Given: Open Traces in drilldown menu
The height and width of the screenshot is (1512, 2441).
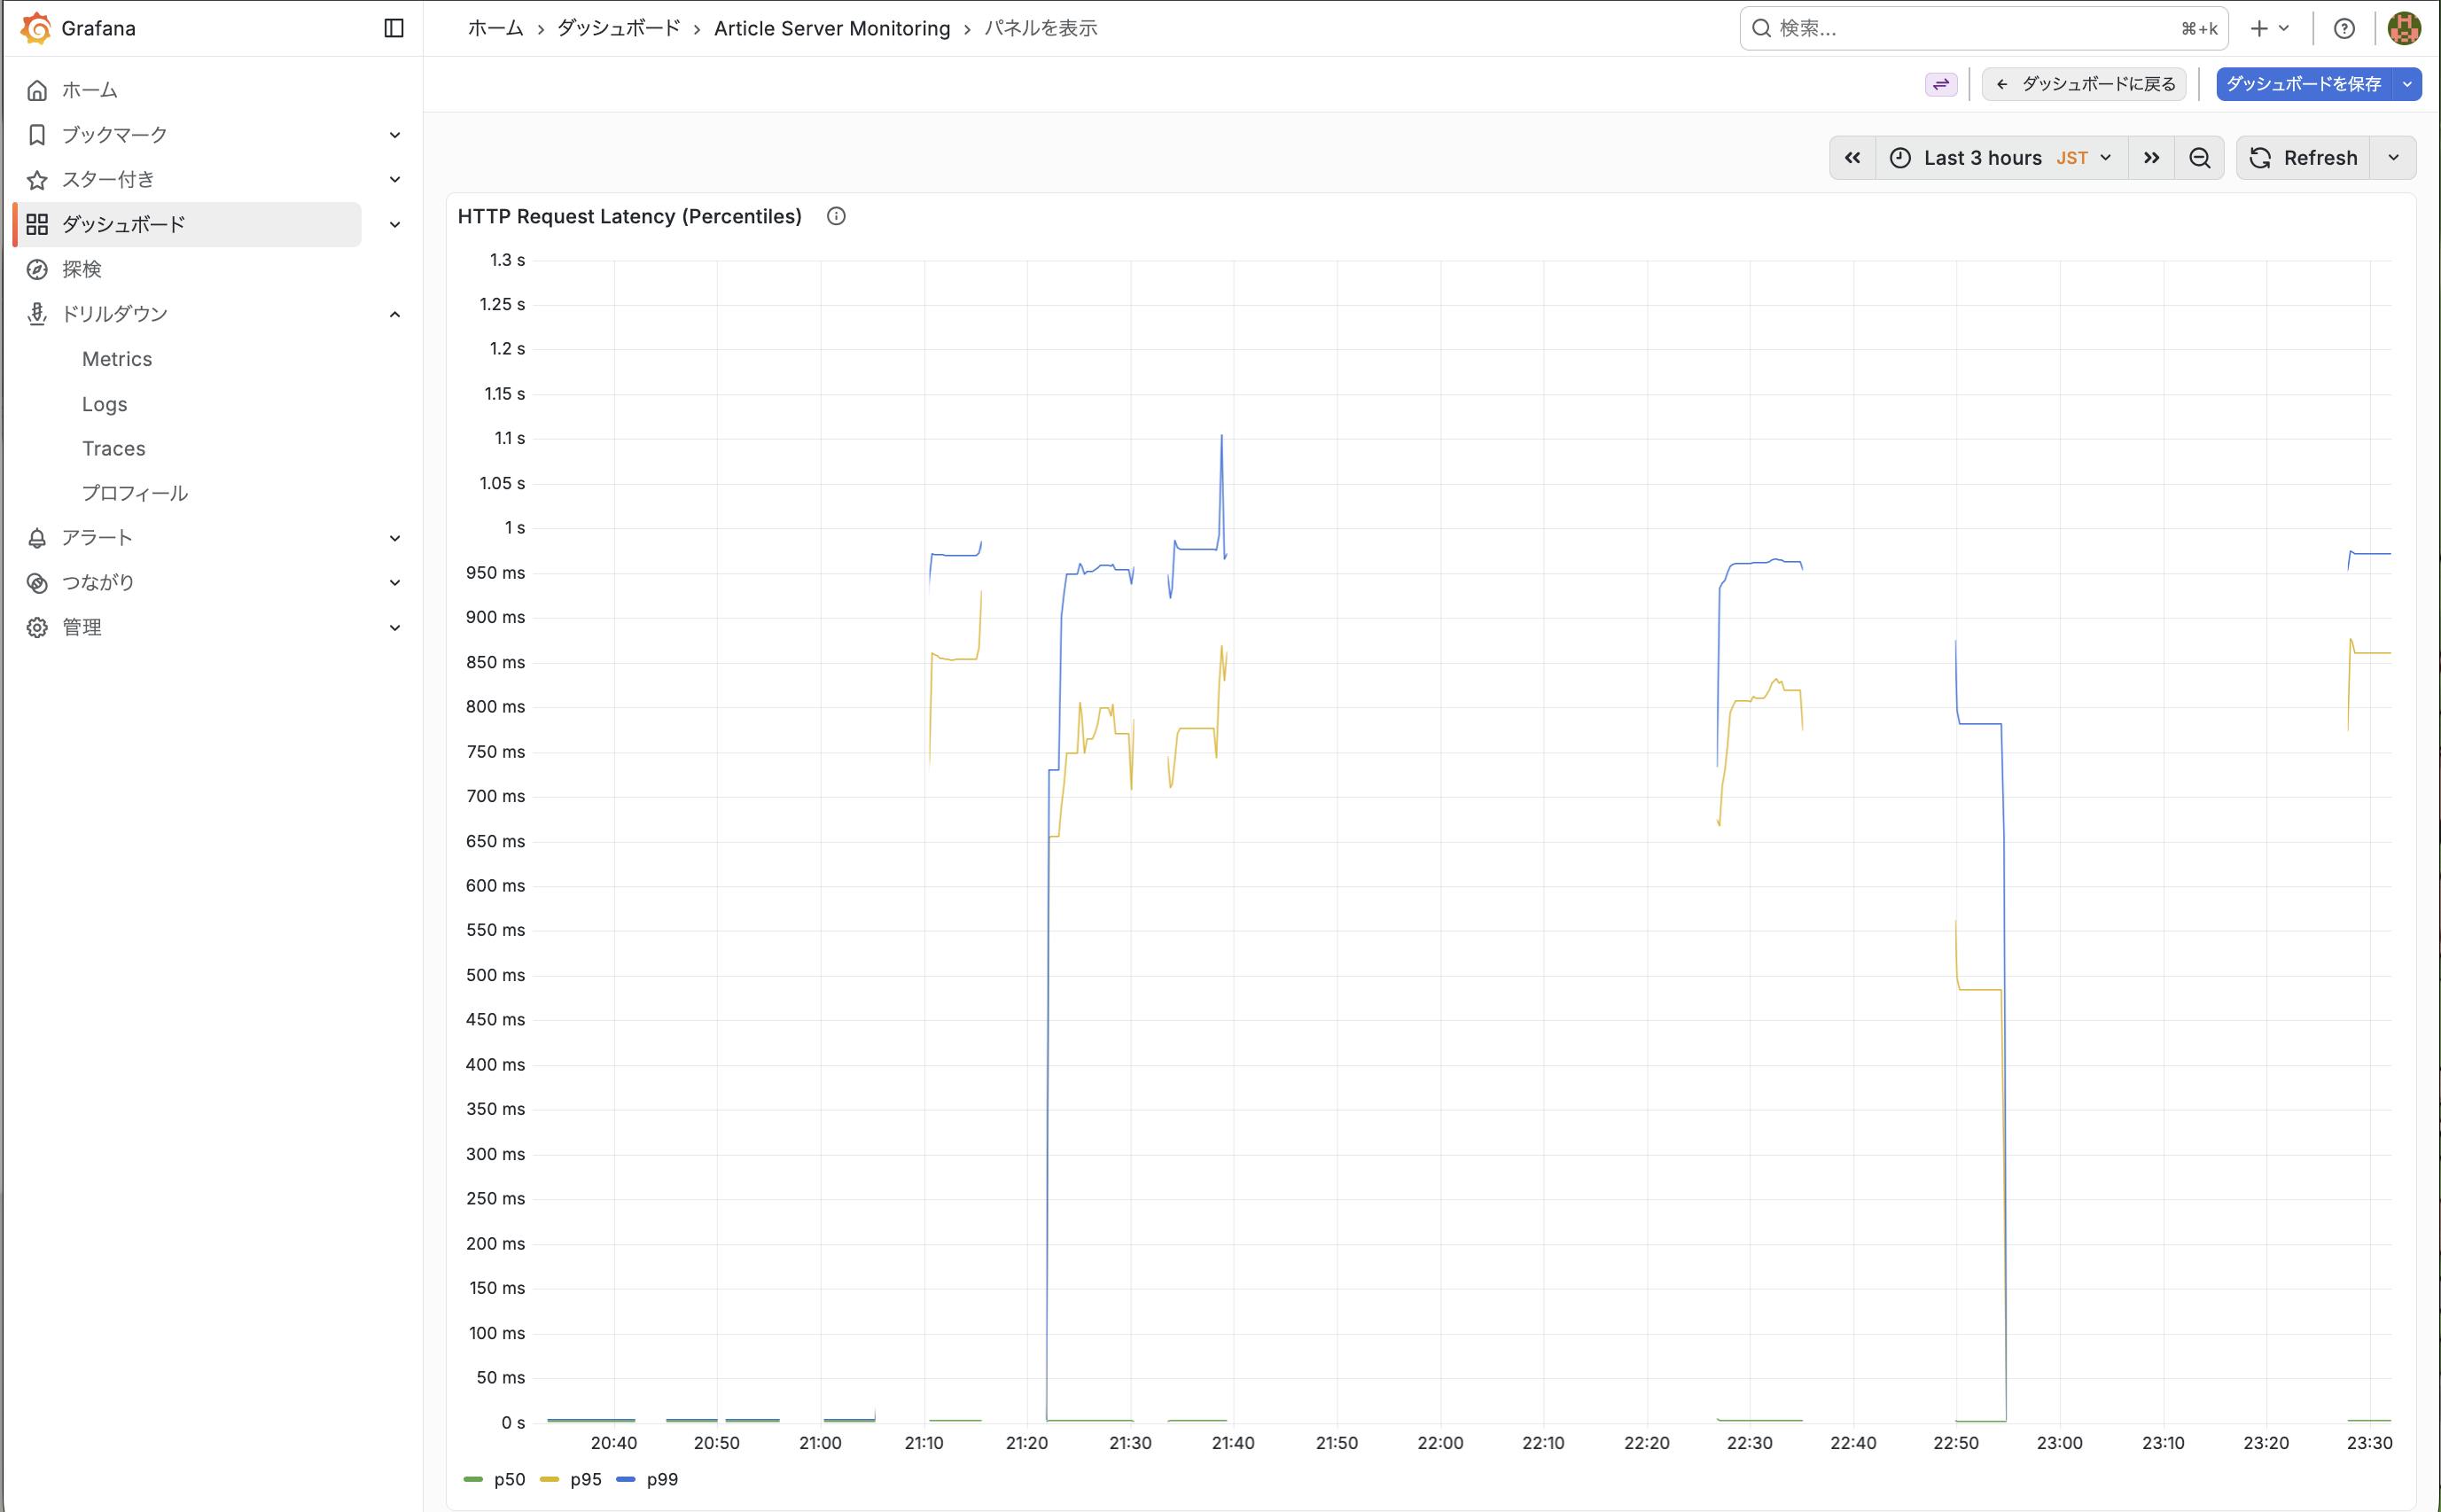Looking at the screenshot, I should pyautogui.click(x=114, y=448).
